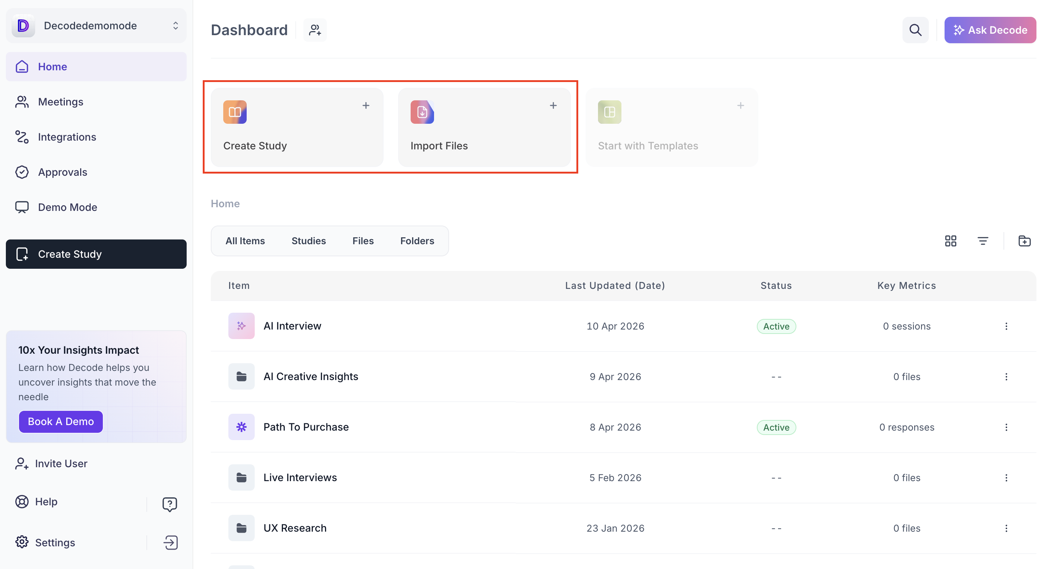This screenshot has width=1054, height=569.
Task: Switch to the Studies tab
Action: point(309,241)
